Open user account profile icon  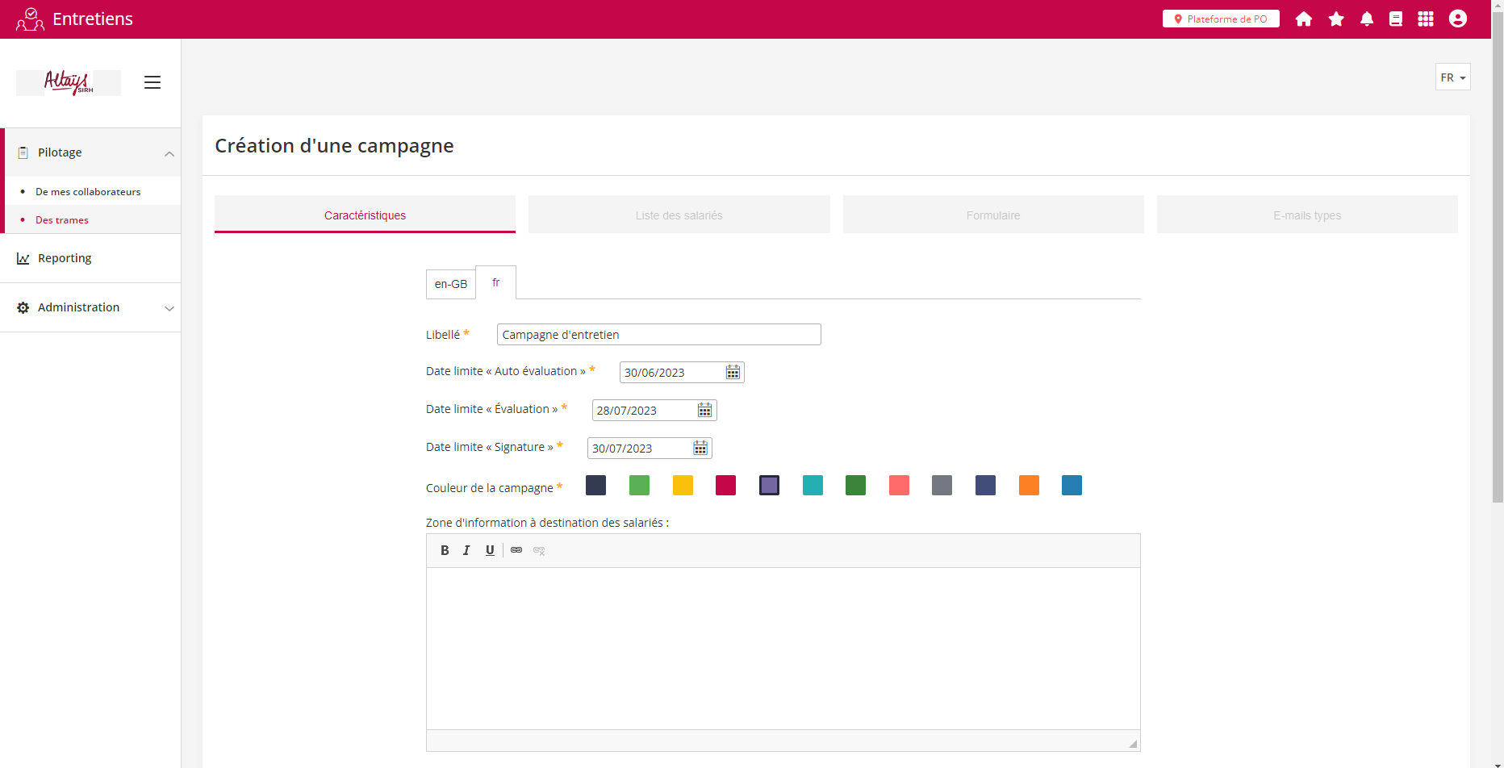(1457, 19)
